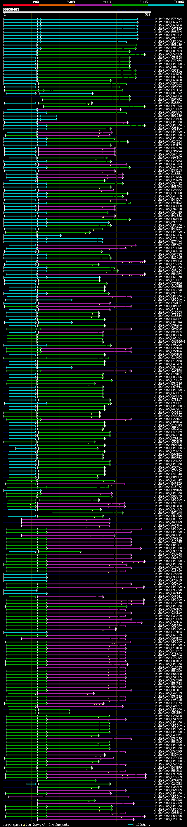Select label UniRef100_C1BSG2
Viewport: 187px width, 827px height.
(168, 109)
